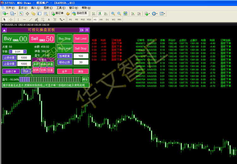Click the 挂单距离 value field showing 100
This screenshot has width=237, height=164.
click(81, 56)
